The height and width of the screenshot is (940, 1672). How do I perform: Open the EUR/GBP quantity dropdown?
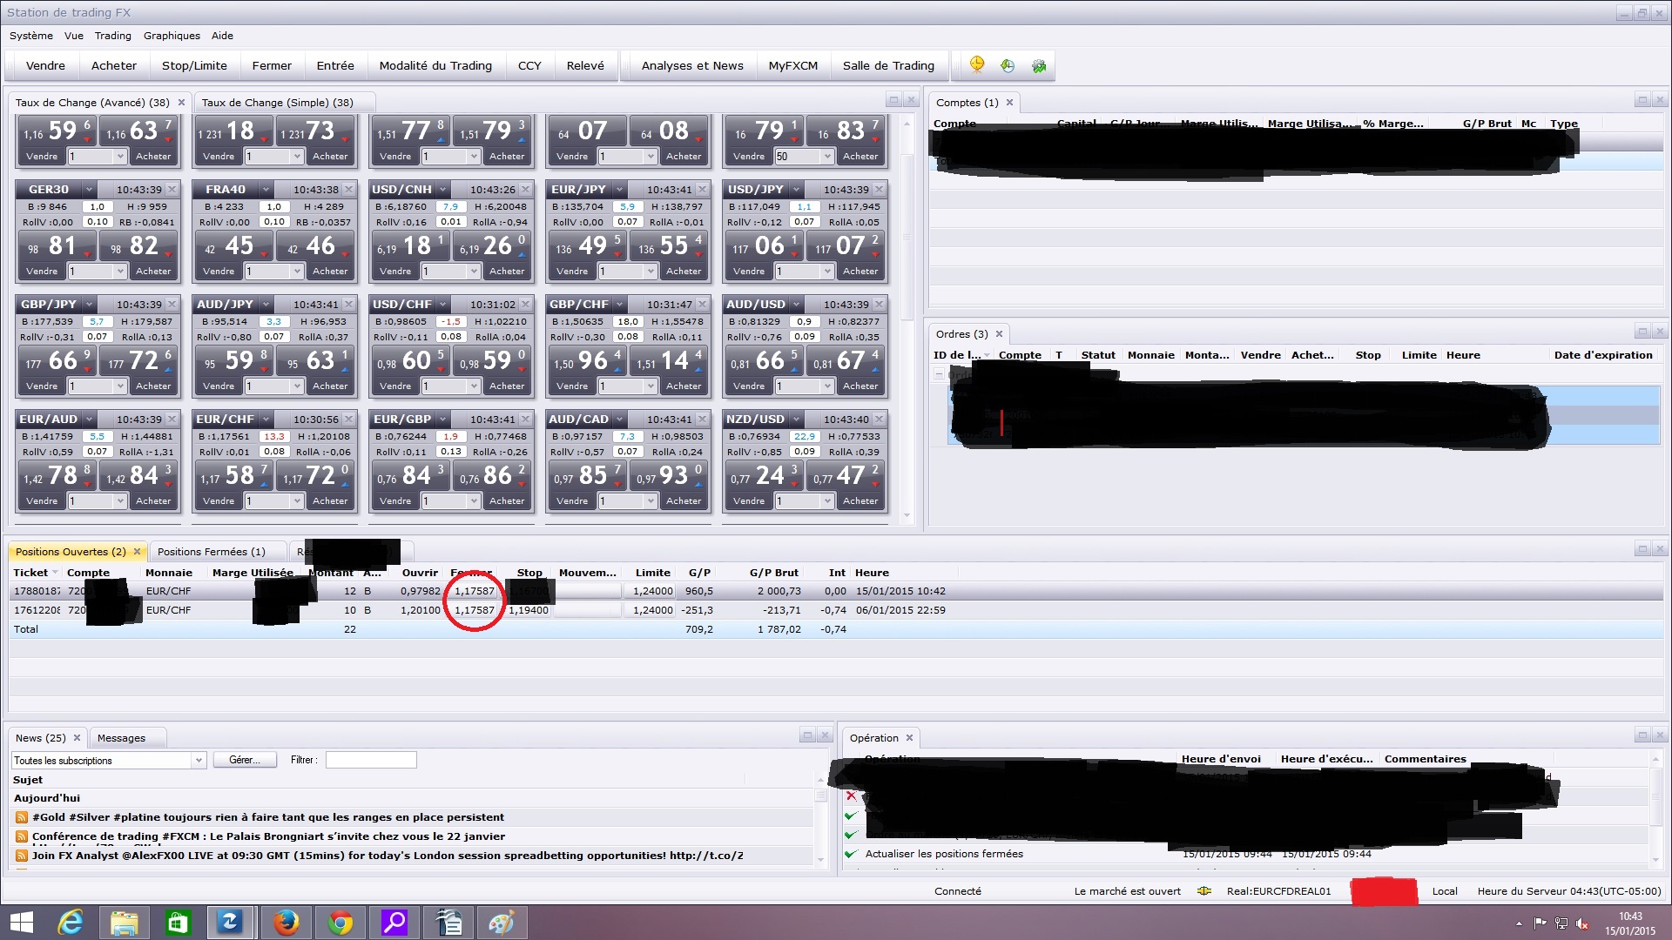474,501
